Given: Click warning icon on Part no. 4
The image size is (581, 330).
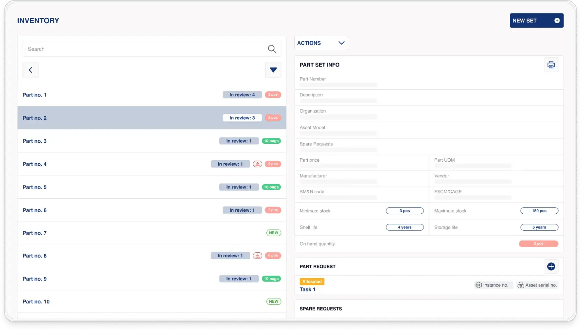Looking at the screenshot, I should [x=257, y=164].
